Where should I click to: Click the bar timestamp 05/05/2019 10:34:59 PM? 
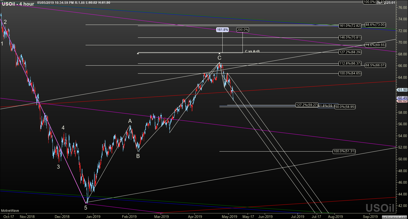click(x=56, y=3)
